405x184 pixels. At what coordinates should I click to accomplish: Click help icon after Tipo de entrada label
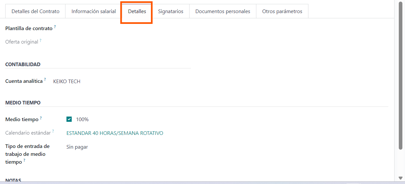pyautogui.click(x=25, y=160)
